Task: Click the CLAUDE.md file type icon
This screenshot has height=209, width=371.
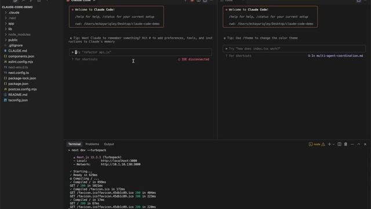Action: pyautogui.click(x=5, y=51)
